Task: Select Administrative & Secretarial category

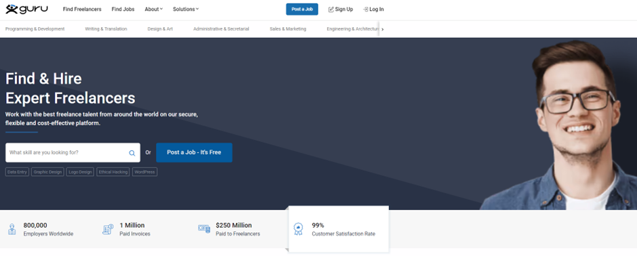Action: point(221,29)
